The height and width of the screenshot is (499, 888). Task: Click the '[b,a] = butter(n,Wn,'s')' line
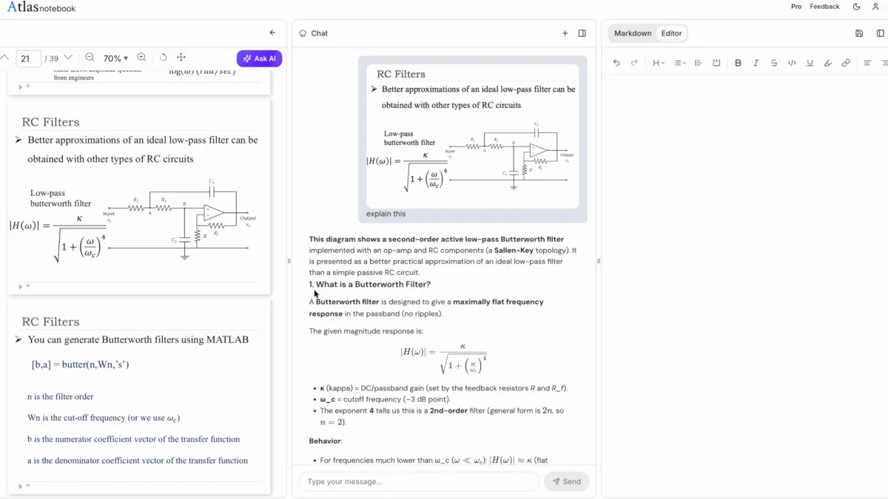pos(81,364)
